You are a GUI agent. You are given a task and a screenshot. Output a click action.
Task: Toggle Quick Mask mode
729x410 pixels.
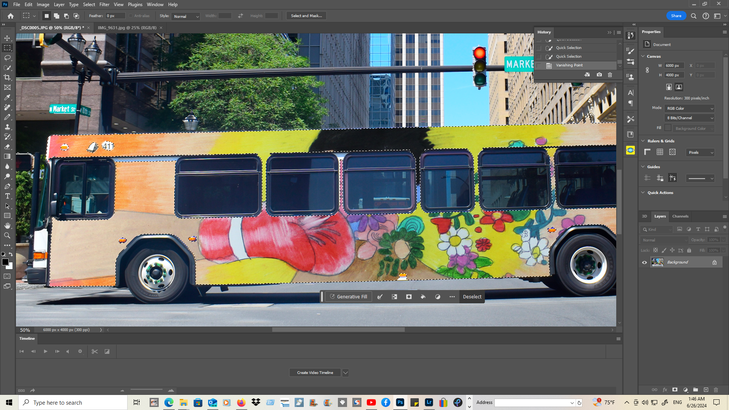pos(7,276)
